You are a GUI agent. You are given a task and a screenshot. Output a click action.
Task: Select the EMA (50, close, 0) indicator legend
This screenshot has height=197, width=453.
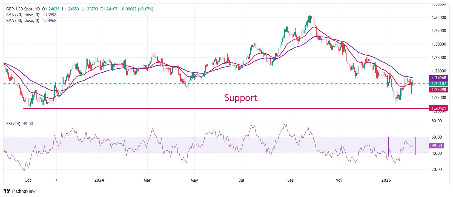click(23, 21)
